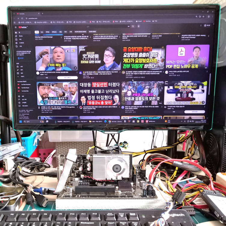Open the 'PDF 편집 노하우 공개' thumbnail
The width and height of the screenshot is (226, 226).
[187, 57]
